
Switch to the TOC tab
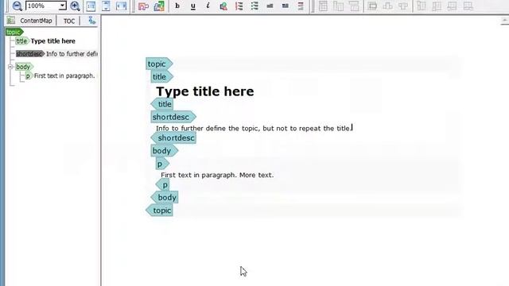click(x=69, y=21)
